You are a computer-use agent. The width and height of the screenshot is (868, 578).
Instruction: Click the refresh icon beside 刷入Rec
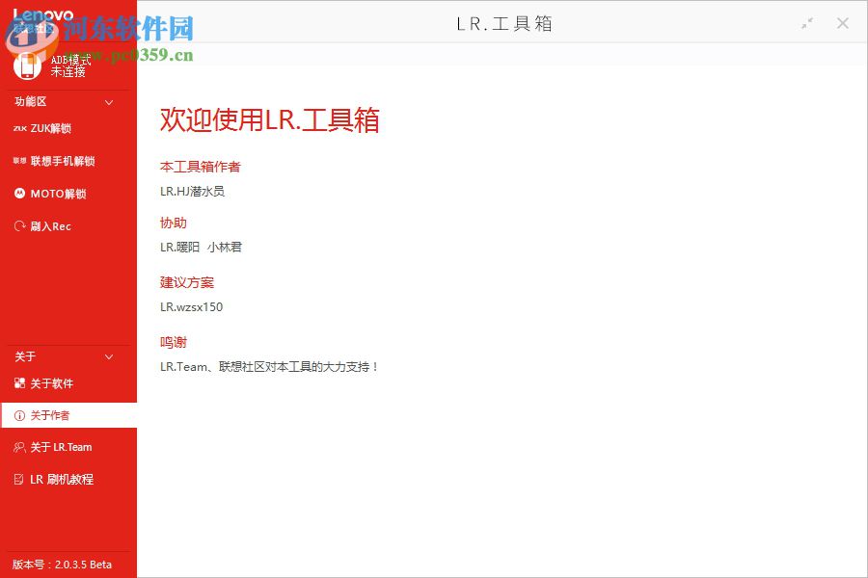21,226
